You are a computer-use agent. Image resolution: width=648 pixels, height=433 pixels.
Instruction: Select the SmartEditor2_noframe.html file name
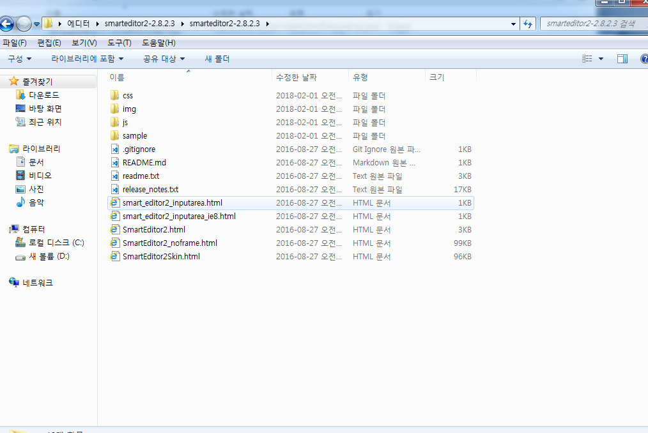(x=170, y=243)
